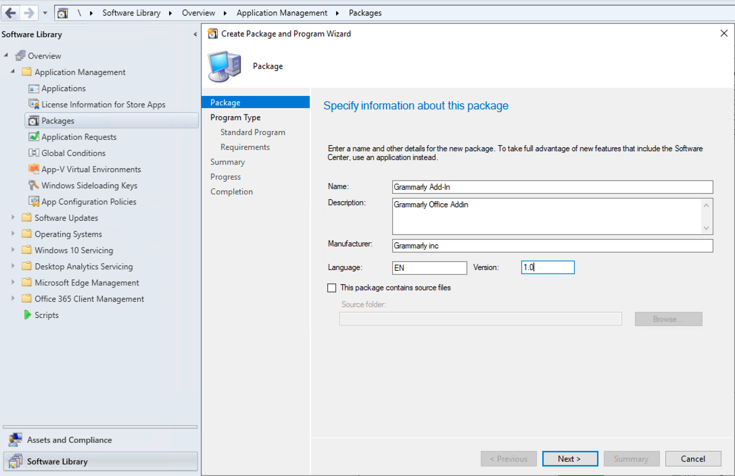Click the Cancel button
Image resolution: width=735 pixels, height=476 pixels.
pyautogui.click(x=693, y=458)
